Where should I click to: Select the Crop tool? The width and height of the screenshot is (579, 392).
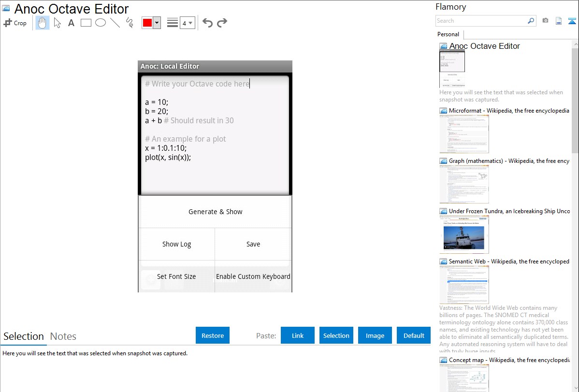[x=15, y=23]
